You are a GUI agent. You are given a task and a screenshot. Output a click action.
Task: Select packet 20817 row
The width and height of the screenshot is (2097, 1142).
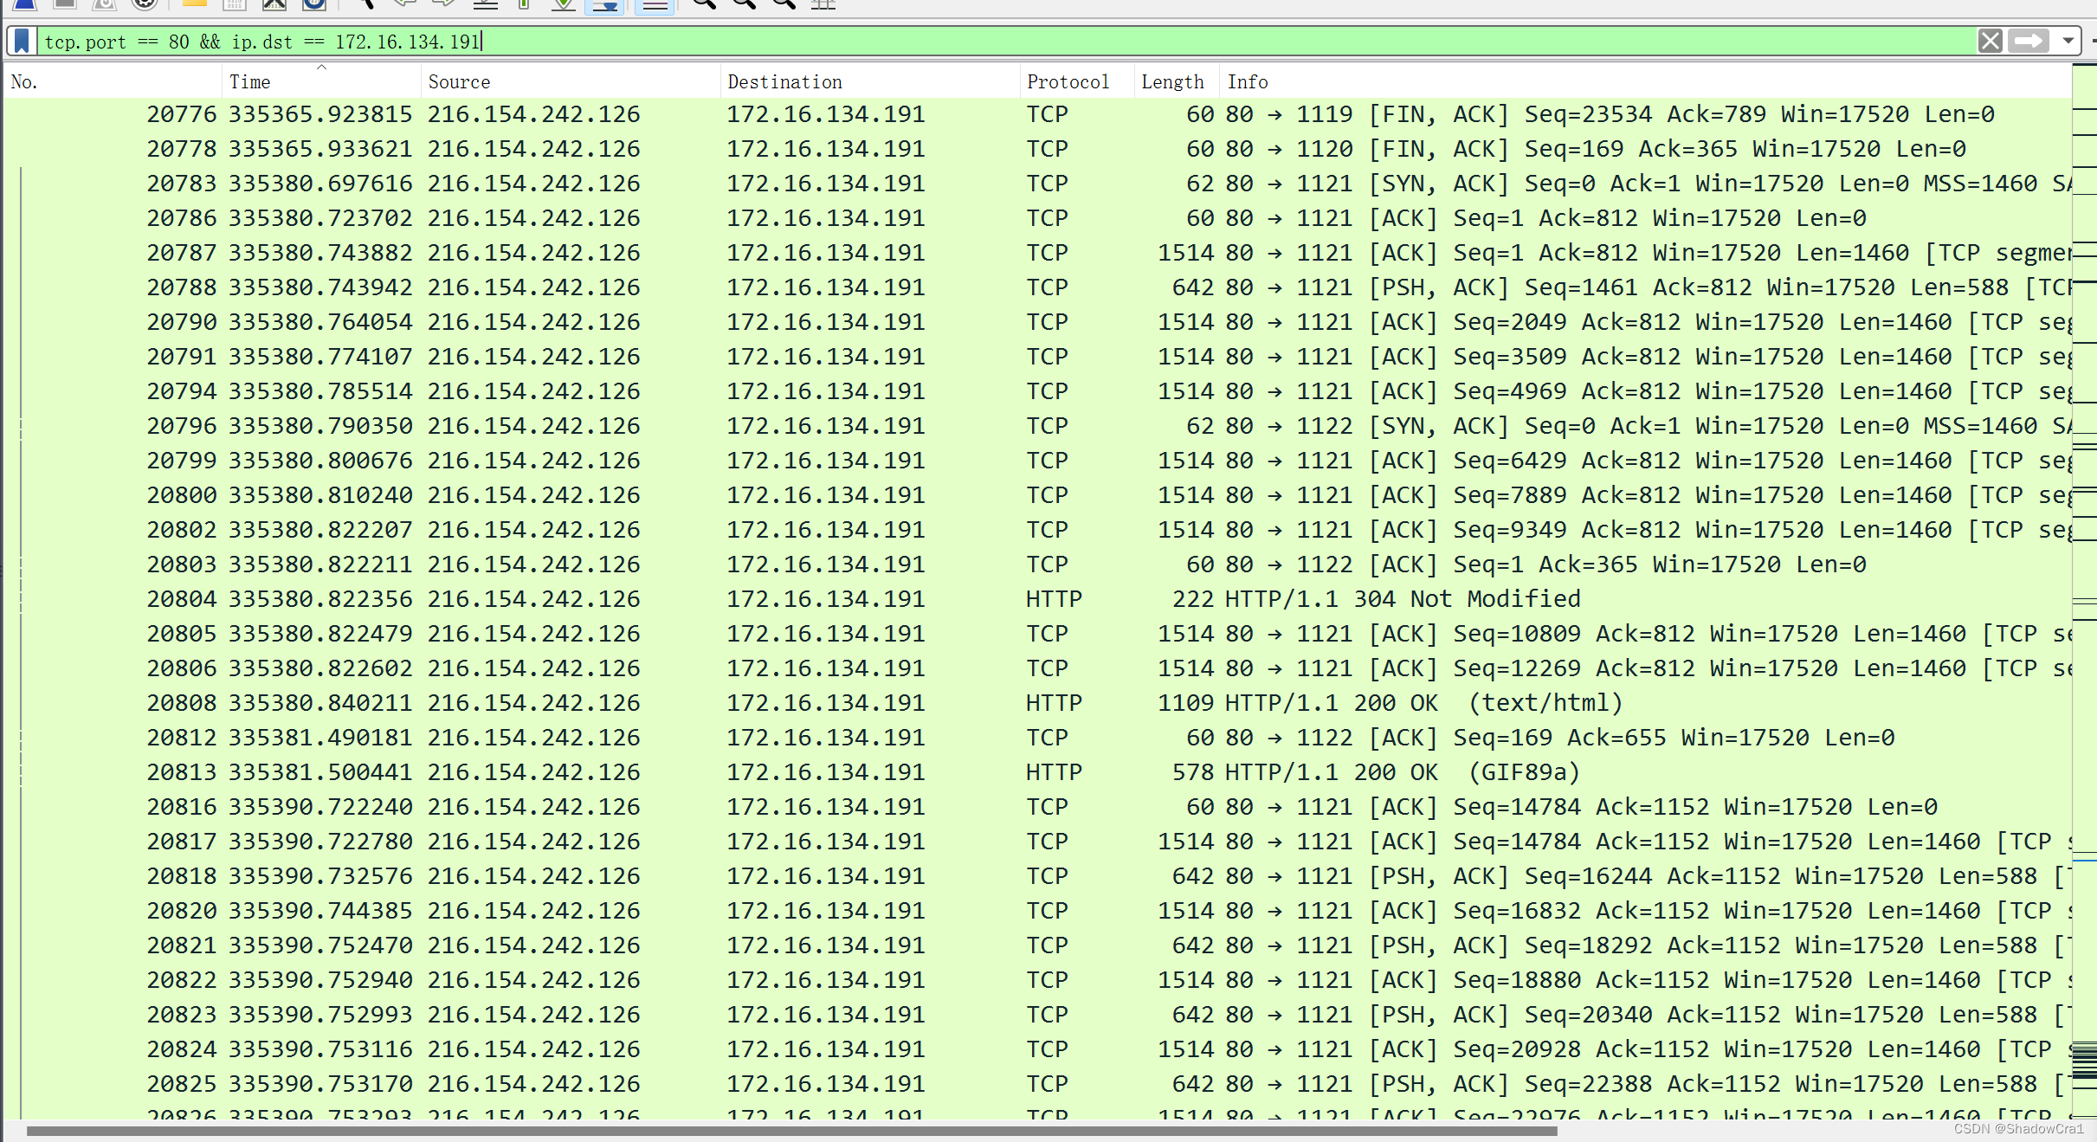(x=1037, y=842)
